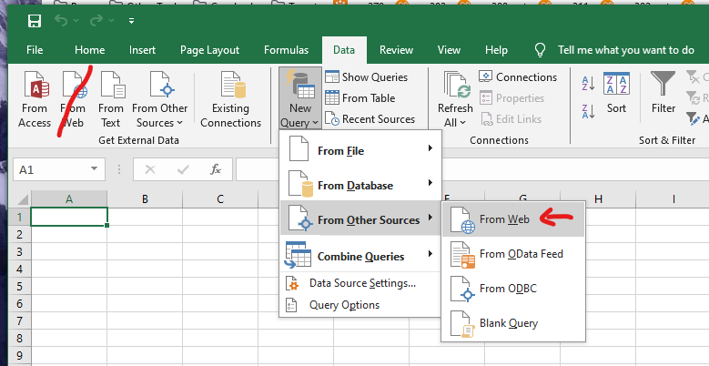Click the Save icon in title bar
The height and width of the screenshot is (366, 709).
click(35, 20)
